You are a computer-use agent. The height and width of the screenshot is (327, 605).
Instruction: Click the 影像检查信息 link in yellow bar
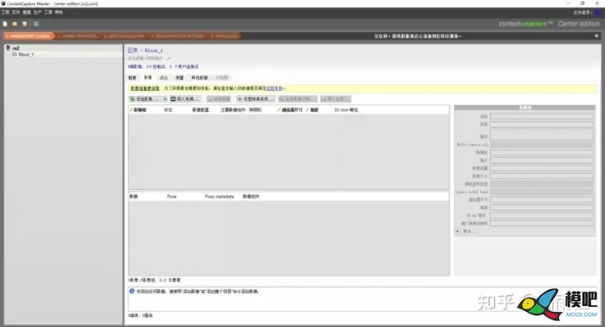tap(145, 88)
